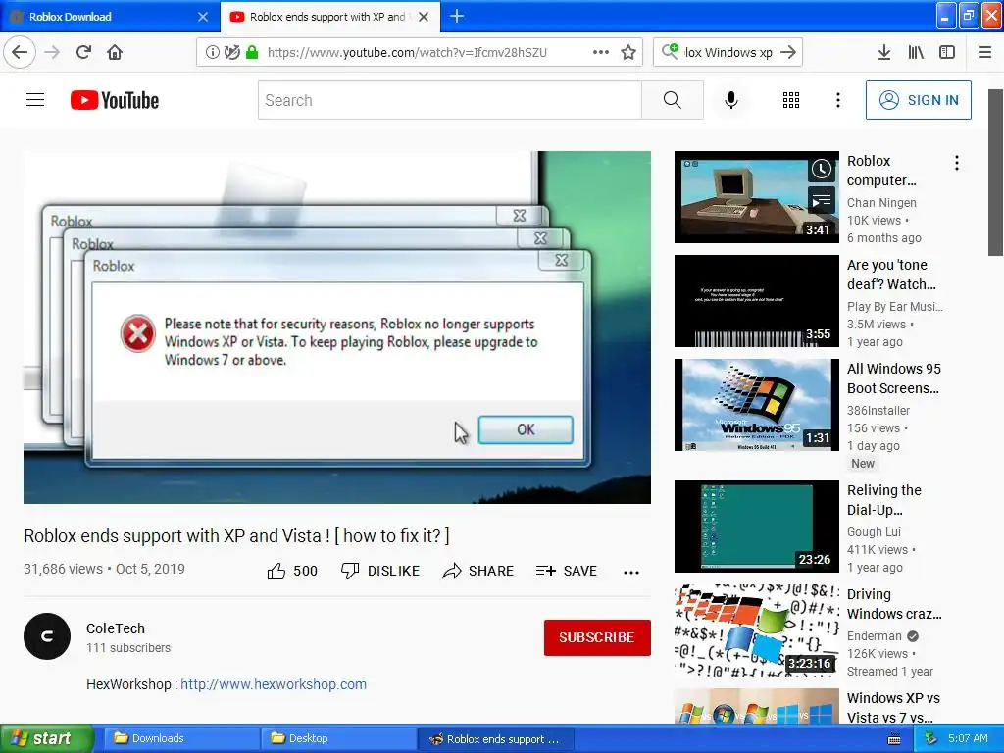Open page actions three-dot menu in address bar
This screenshot has width=1004, height=753.
click(601, 53)
